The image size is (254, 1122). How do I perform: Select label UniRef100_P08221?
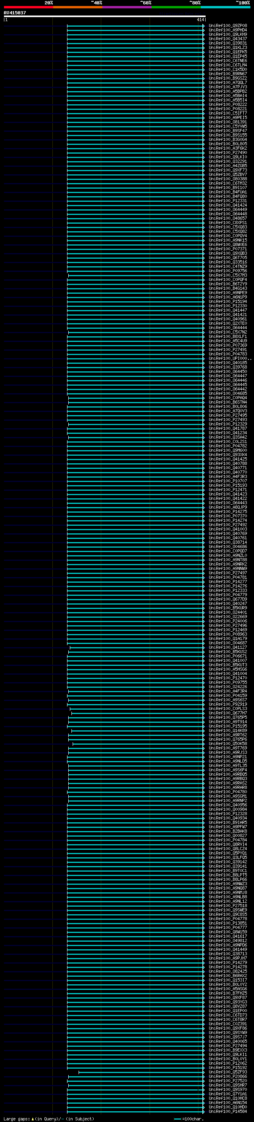click(x=227, y=108)
